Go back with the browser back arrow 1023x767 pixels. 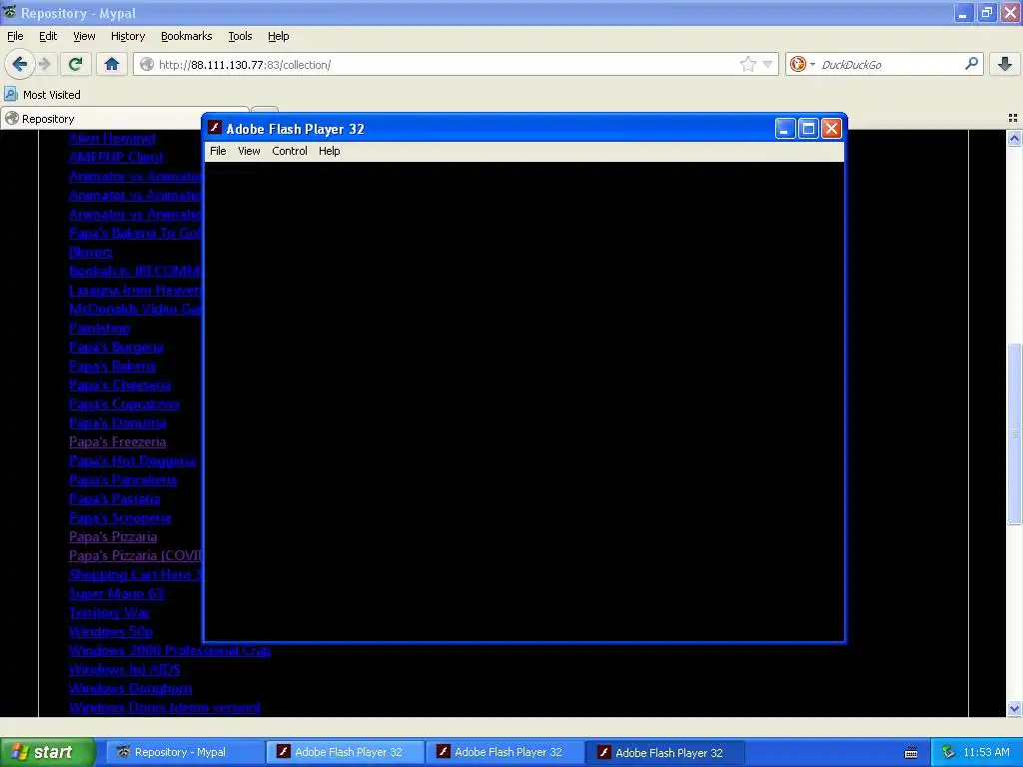click(20, 64)
